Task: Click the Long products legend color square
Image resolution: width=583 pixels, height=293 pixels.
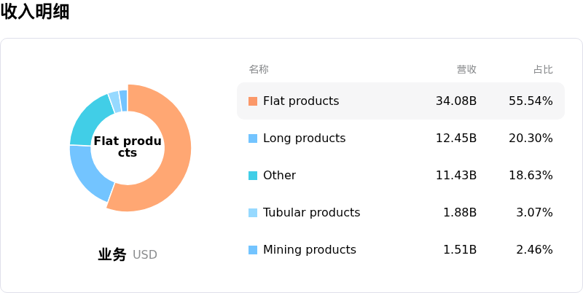Action: click(253, 138)
